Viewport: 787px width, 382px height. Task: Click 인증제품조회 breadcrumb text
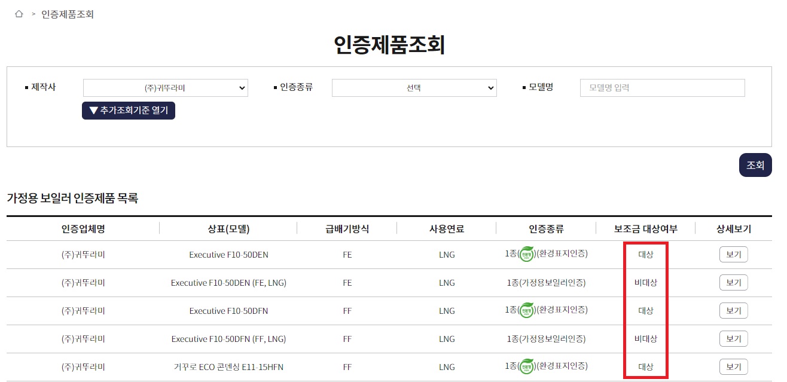click(68, 14)
